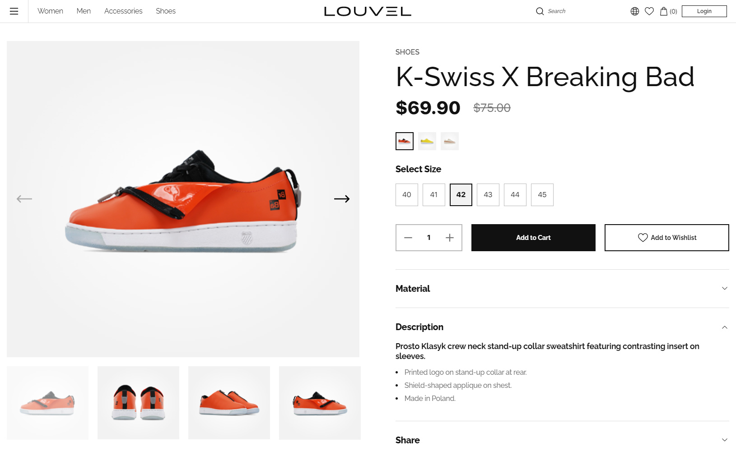Select size 40
The image size is (736, 451).
click(x=407, y=195)
